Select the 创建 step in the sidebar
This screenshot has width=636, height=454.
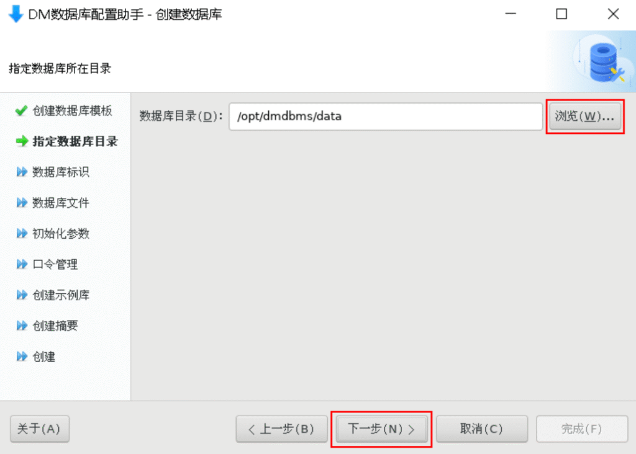pyautogui.click(x=44, y=357)
